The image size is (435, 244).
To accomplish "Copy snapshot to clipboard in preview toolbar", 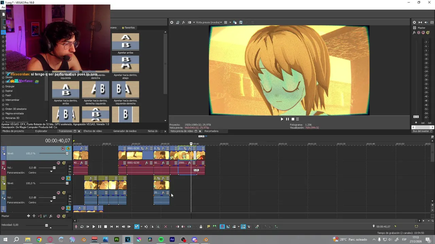I will (x=235, y=22).
